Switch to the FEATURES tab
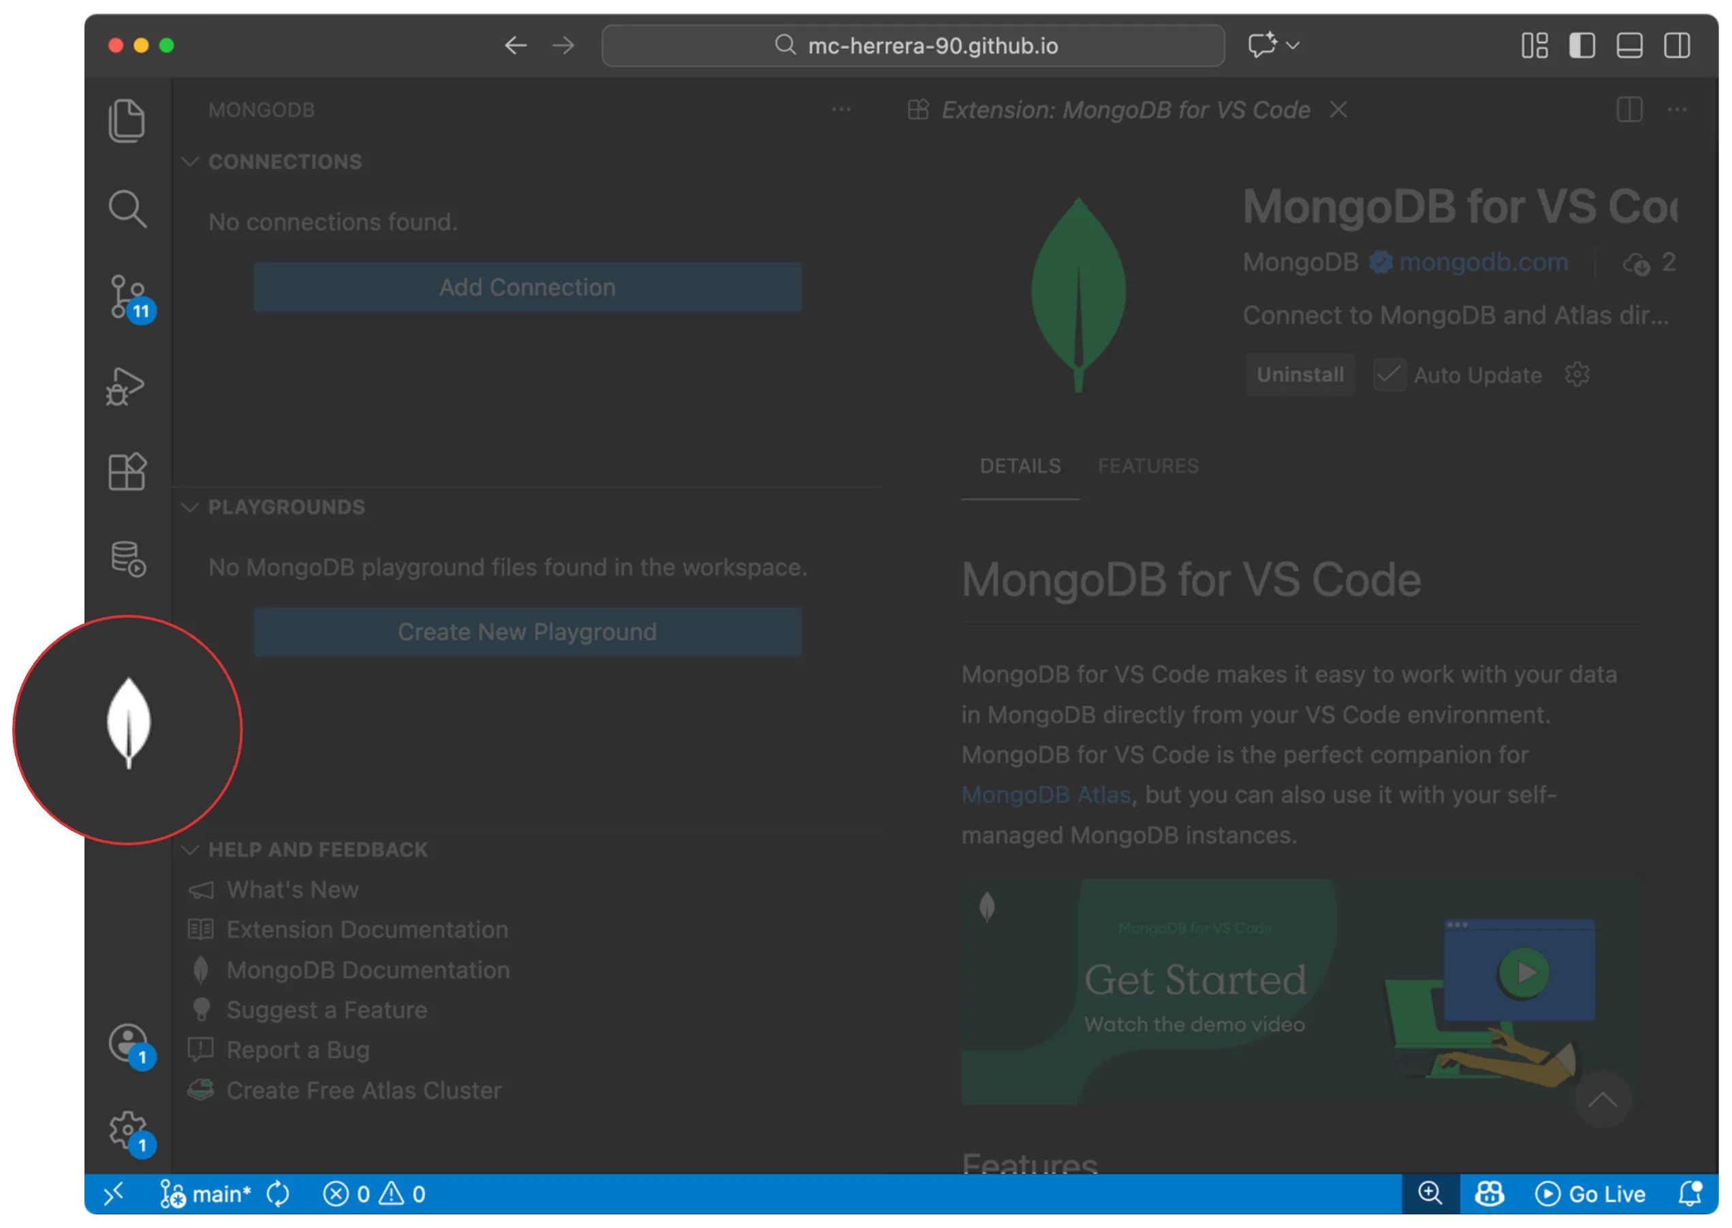Screen dimensions: 1732x1228 [1148, 466]
